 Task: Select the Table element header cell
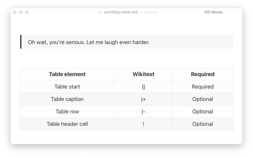tap(67, 74)
